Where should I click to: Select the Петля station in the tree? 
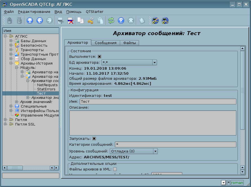(x=21, y=120)
